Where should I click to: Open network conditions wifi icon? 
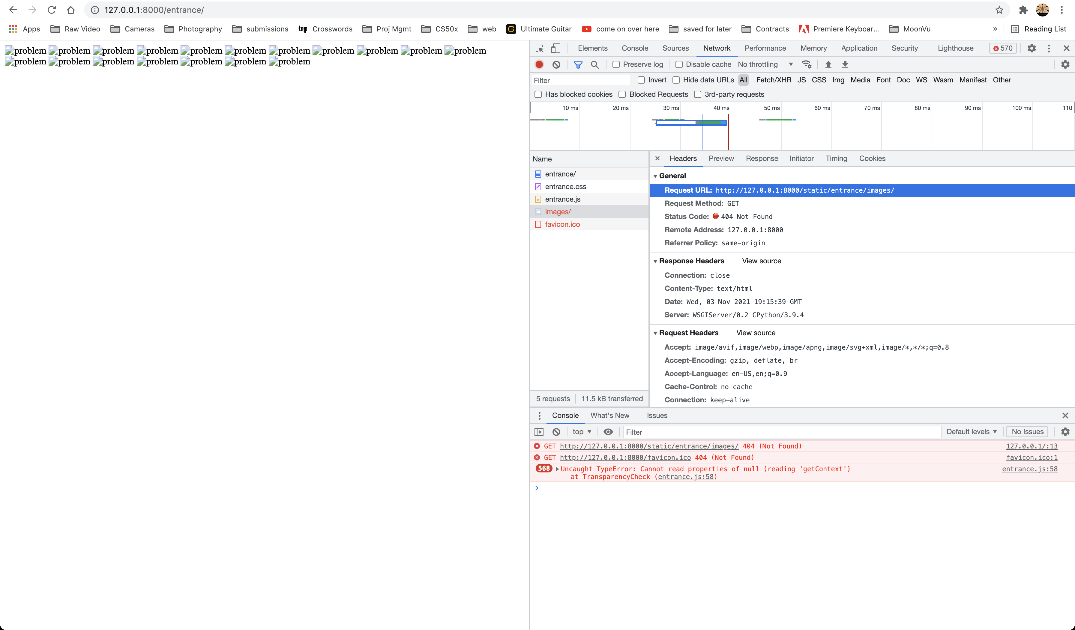click(806, 64)
